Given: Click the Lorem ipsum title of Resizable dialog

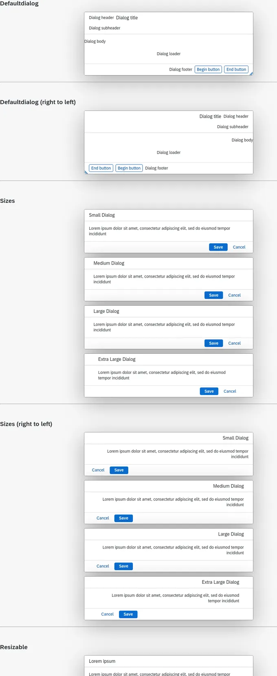Looking at the screenshot, I should click(102, 661).
